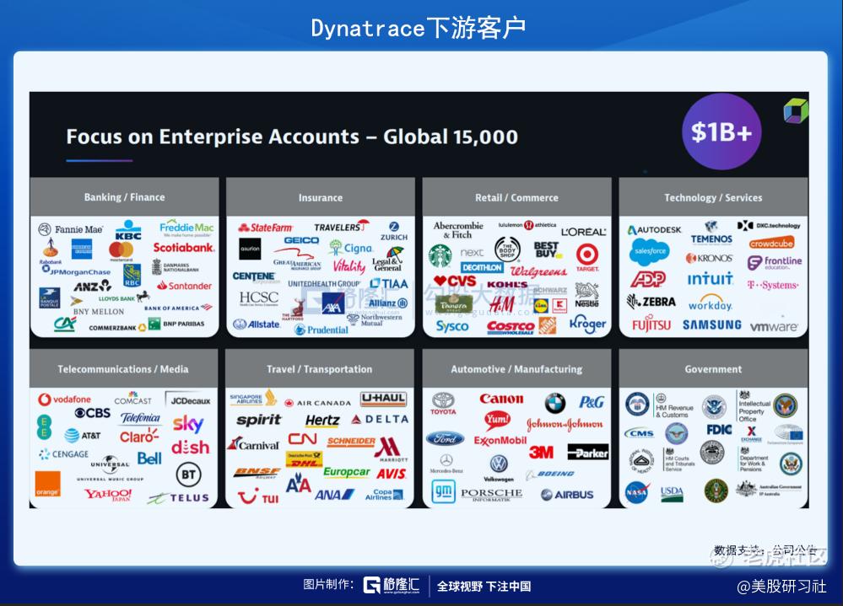The image size is (843, 606).
Task: Click the orange square Orange logo
Action: tap(47, 484)
